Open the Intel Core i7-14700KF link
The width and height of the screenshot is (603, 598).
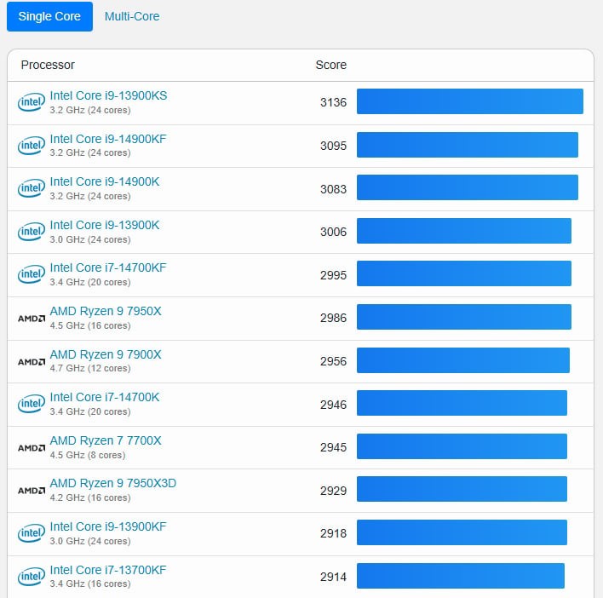[x=108, y=267]
